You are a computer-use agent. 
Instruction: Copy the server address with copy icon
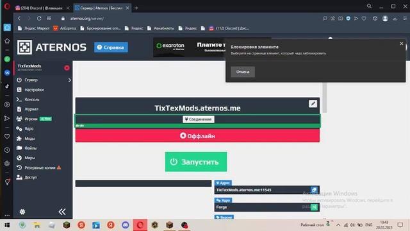[x=314, y=190]
